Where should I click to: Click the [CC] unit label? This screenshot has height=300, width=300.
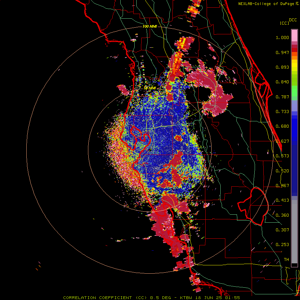[x=284, y=23]
